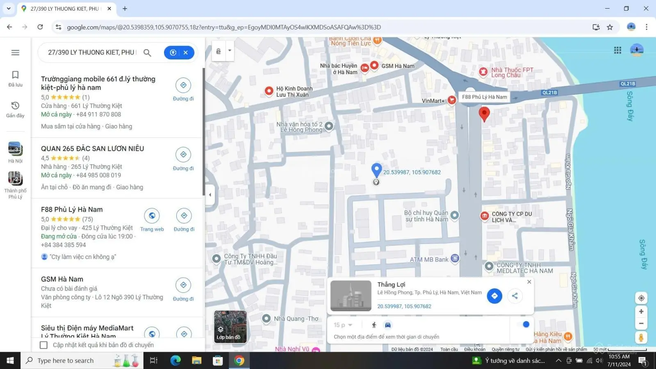
Task: Select walking travel mode
Action: (x=374, y=325)
